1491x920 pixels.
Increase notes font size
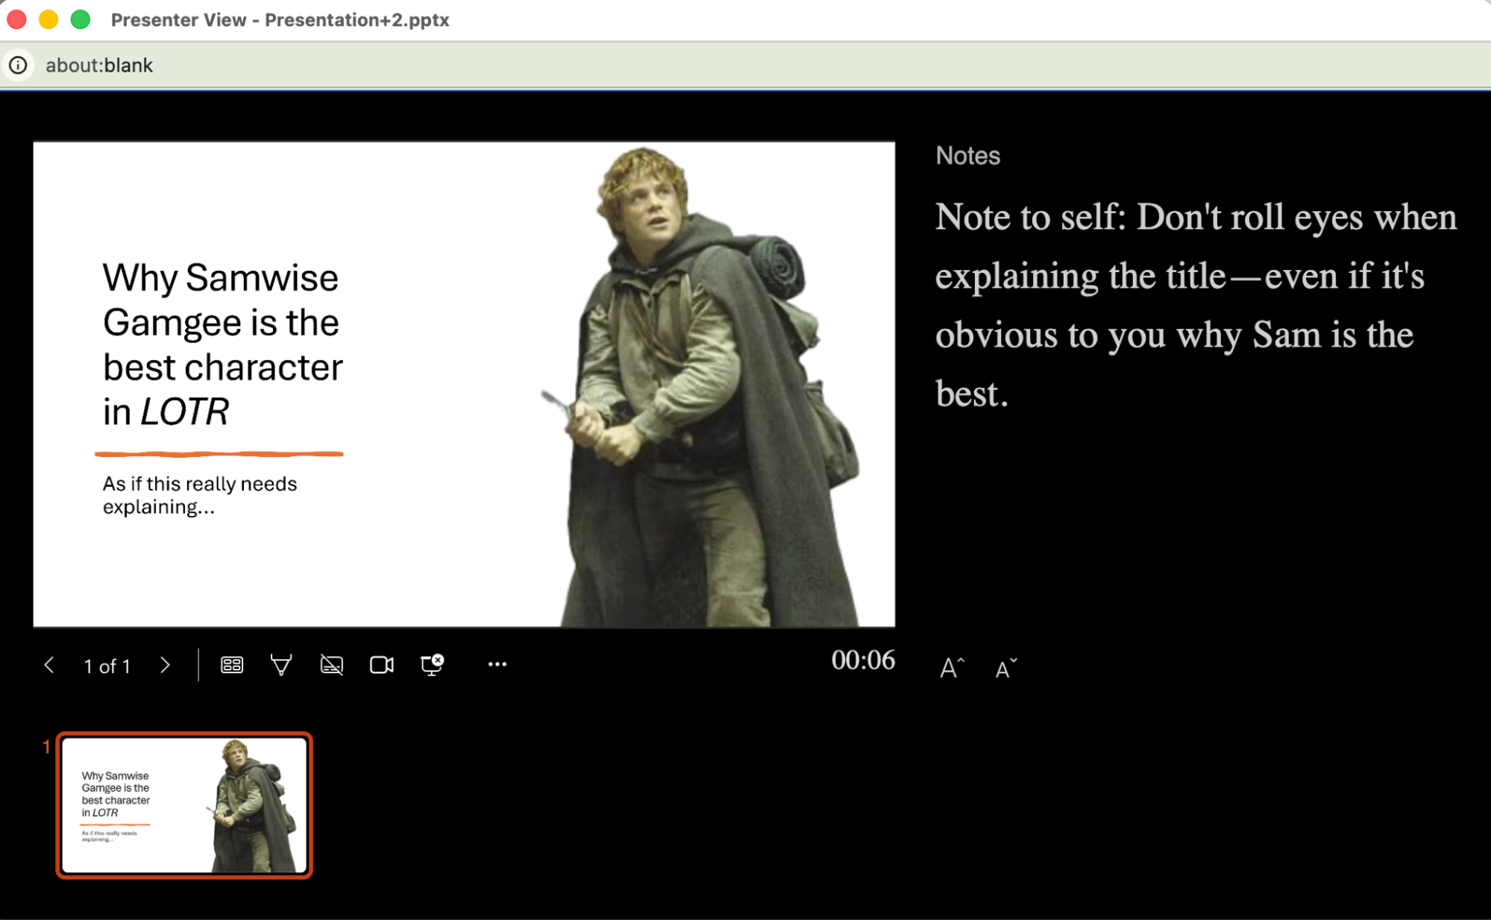(952, 667)
